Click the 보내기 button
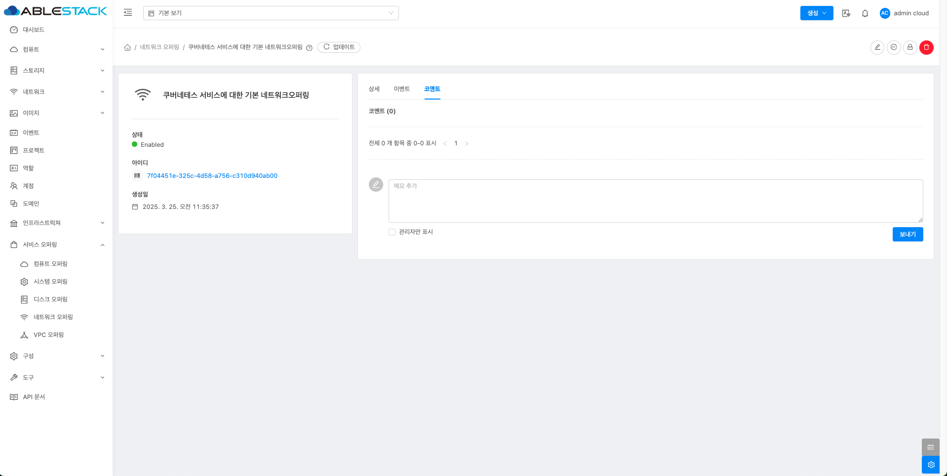 [x=908, y=235]
